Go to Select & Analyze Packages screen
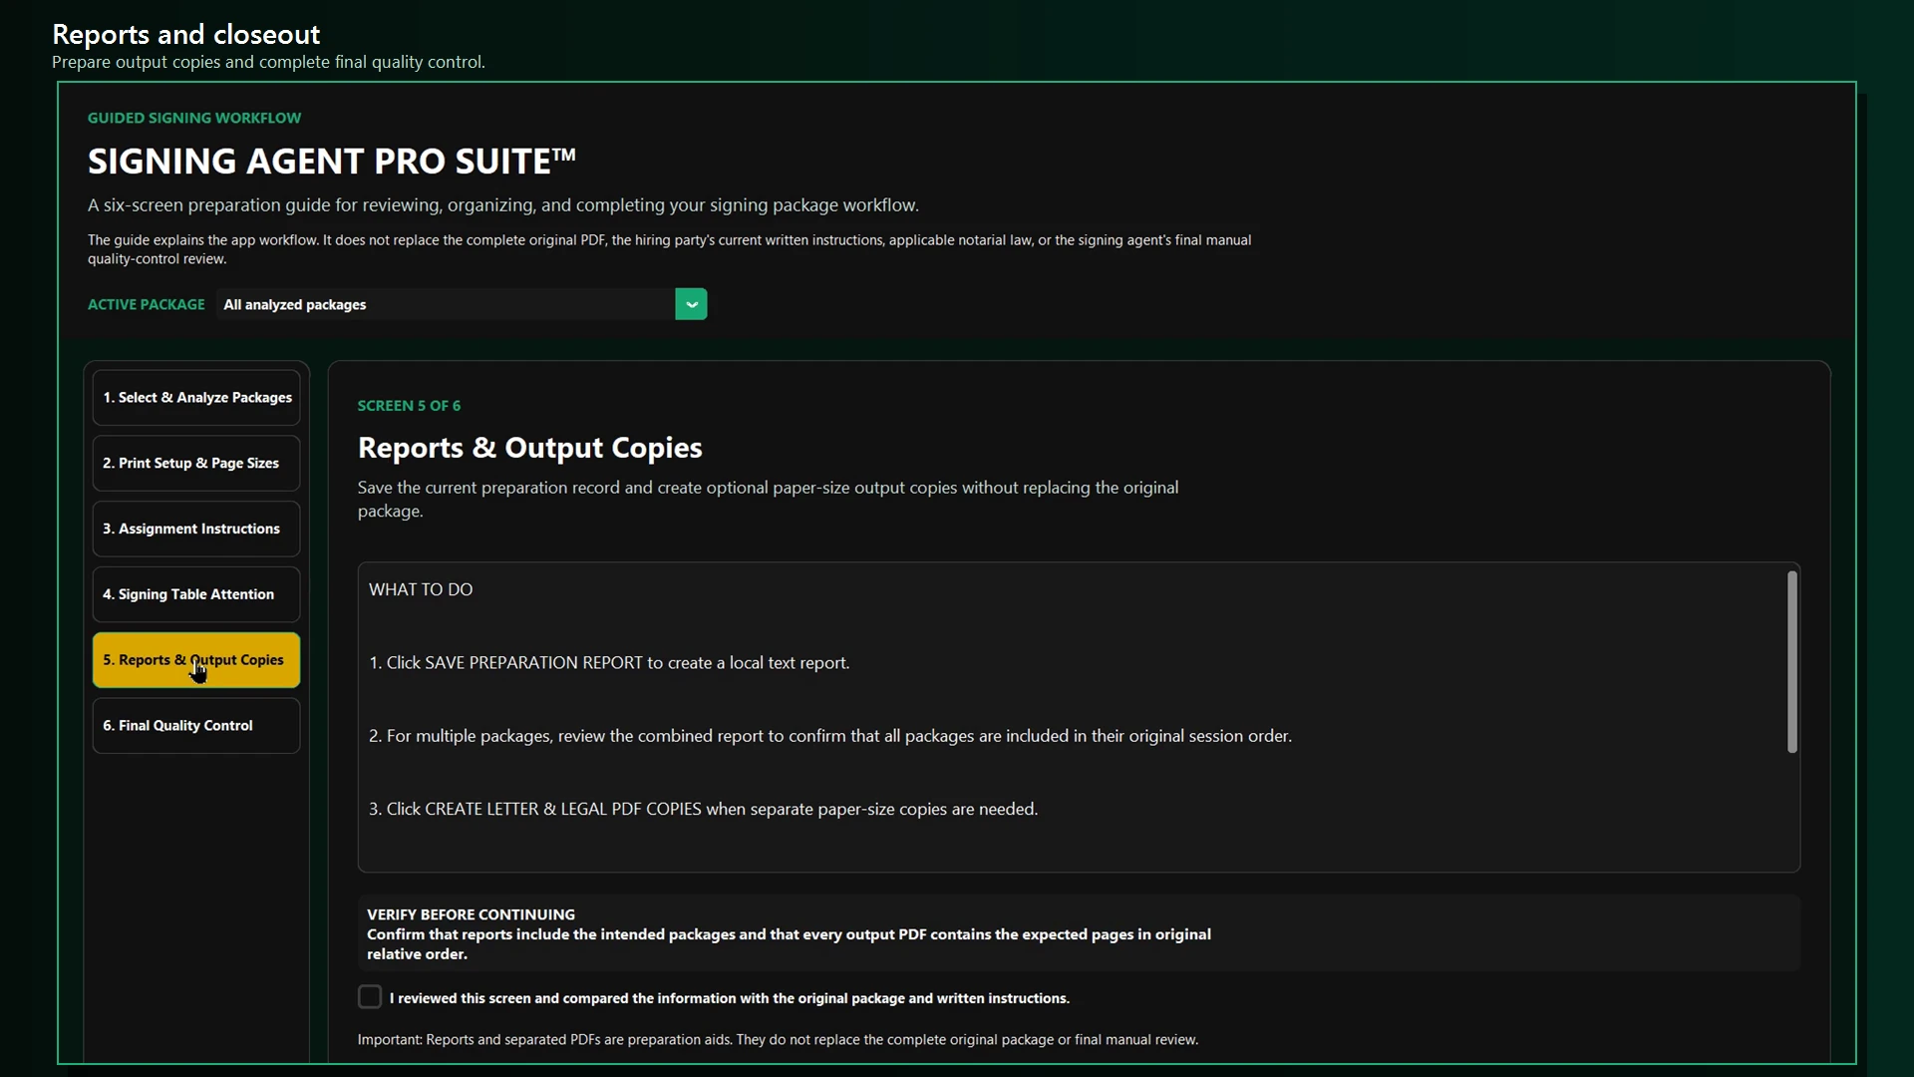This screenshot has height=1077, width=1914. (196, 398)
